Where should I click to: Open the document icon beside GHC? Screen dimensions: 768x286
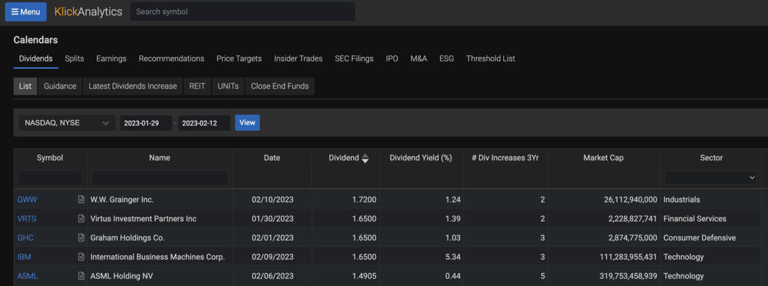pyautogui.click(x=82, y=238)
